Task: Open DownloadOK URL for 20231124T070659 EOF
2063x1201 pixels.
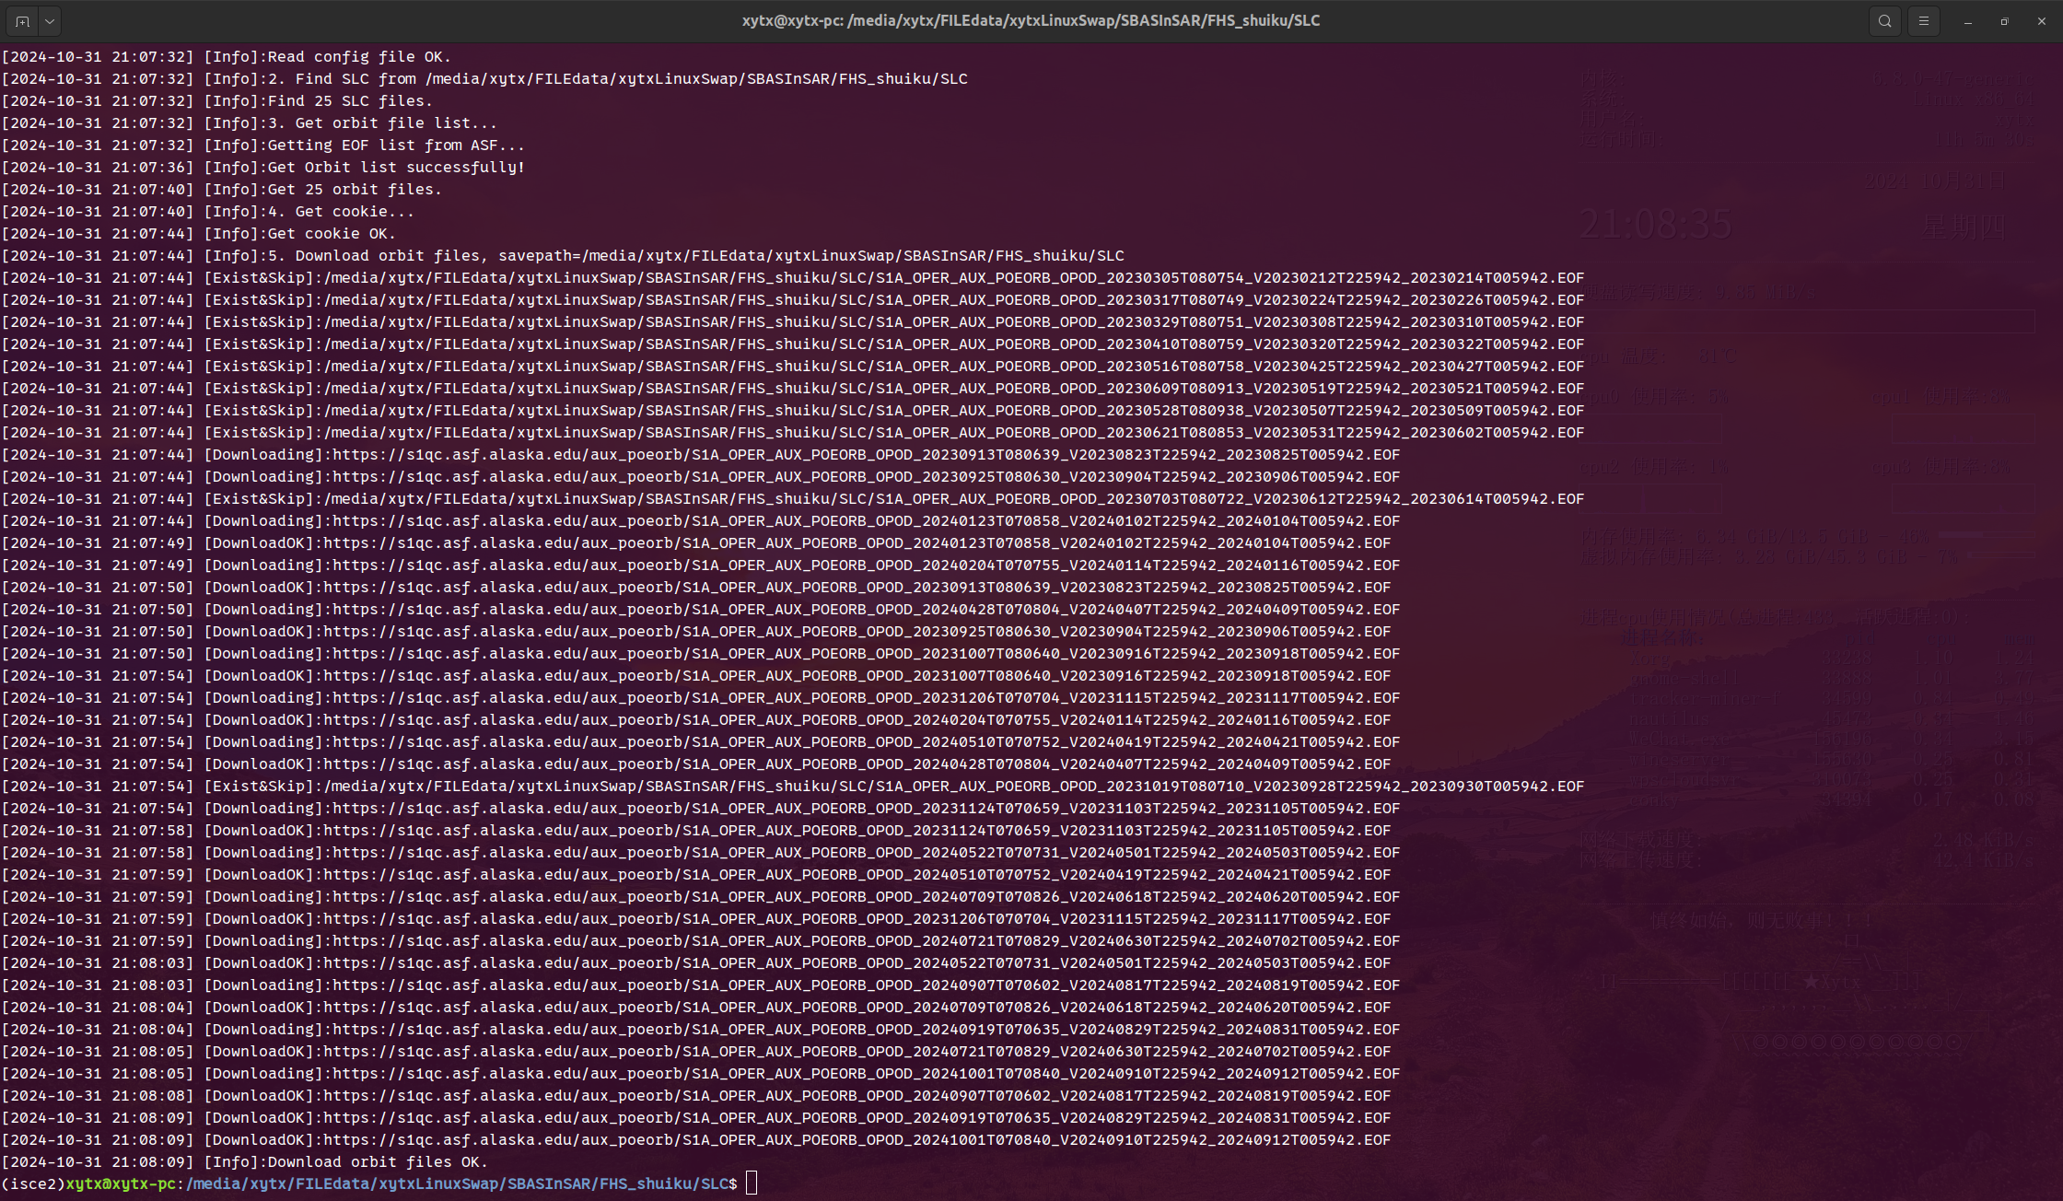Action: [857, 831]
